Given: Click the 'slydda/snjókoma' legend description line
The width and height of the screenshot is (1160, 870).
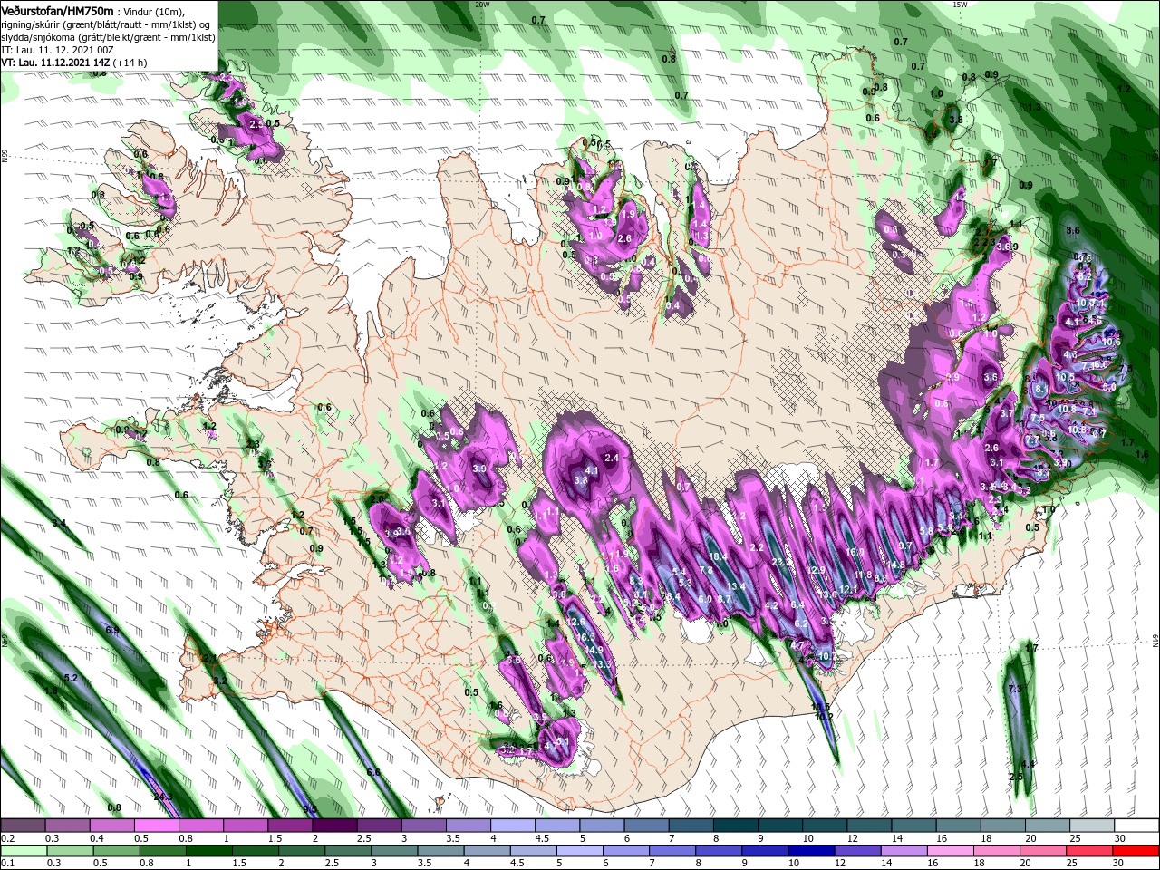Looking at the screenshot, I should pos(108,37).
